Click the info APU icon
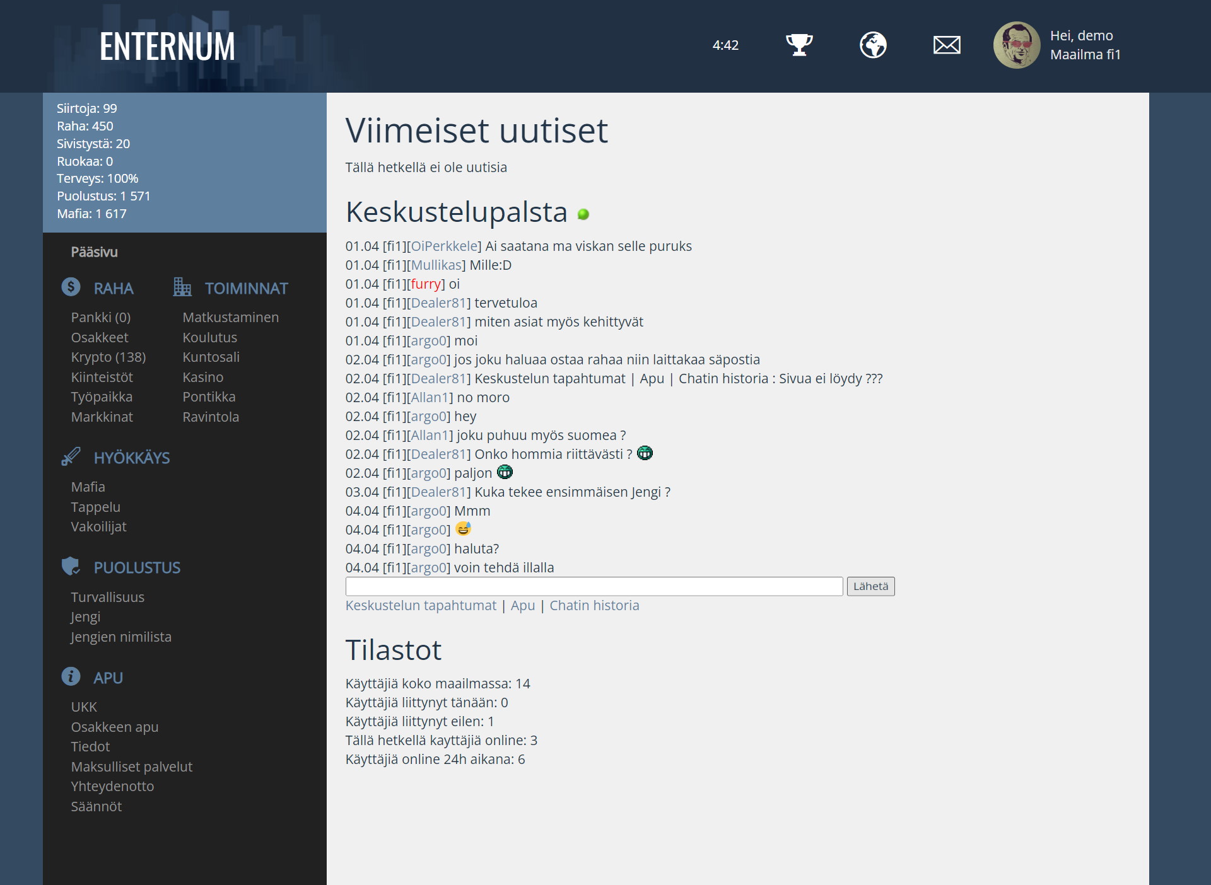This screenshot has height=885, width=1211. (71, 677)
